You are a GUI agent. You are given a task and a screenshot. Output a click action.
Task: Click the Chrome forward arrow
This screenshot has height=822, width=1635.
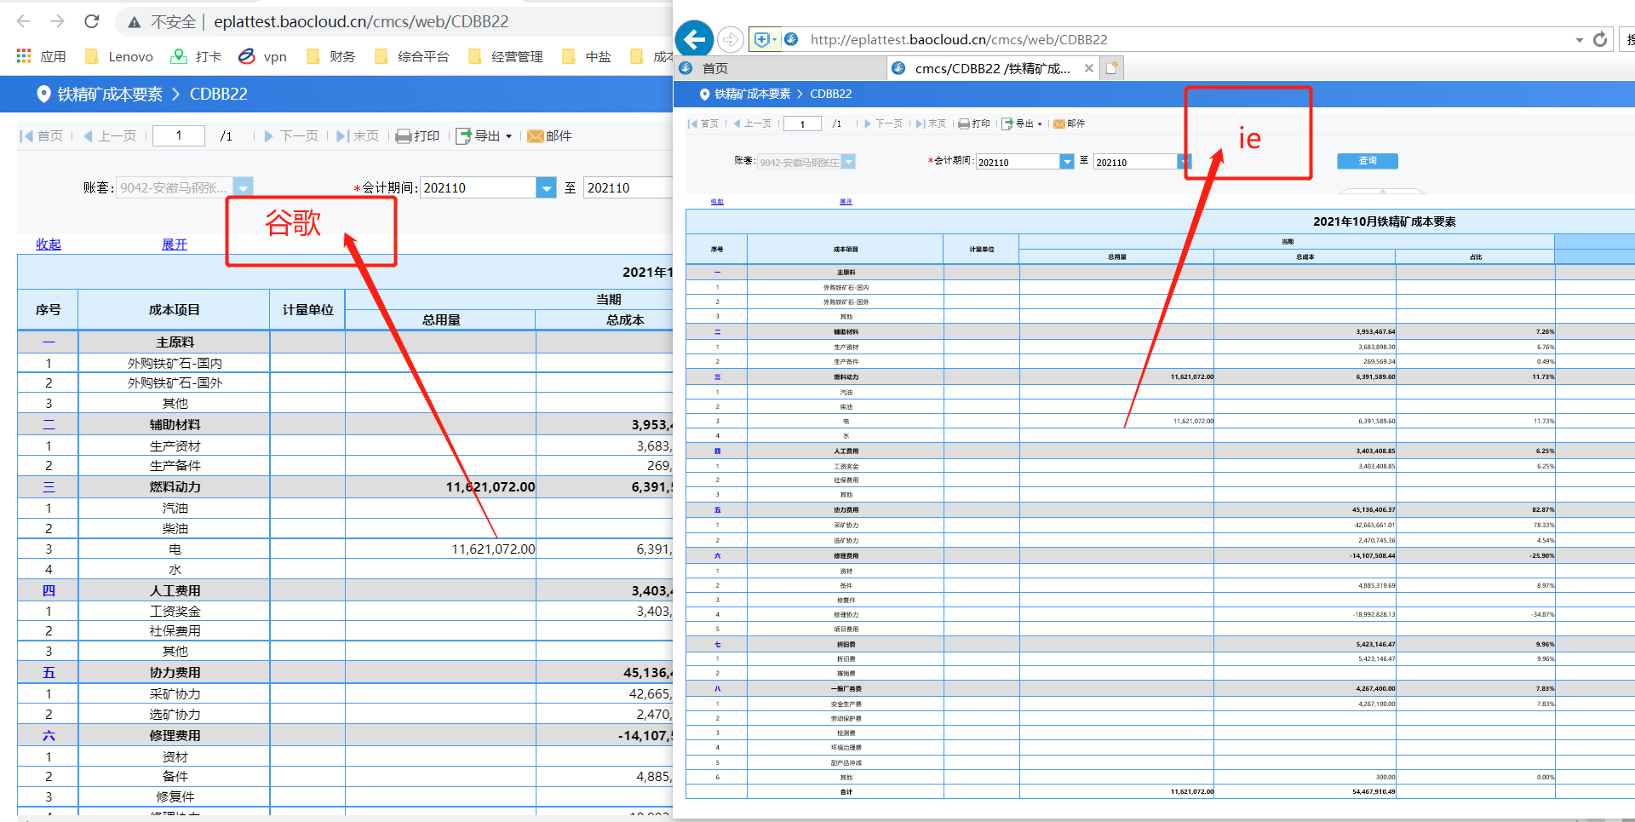pyautogui.click(x=58, y=21)
